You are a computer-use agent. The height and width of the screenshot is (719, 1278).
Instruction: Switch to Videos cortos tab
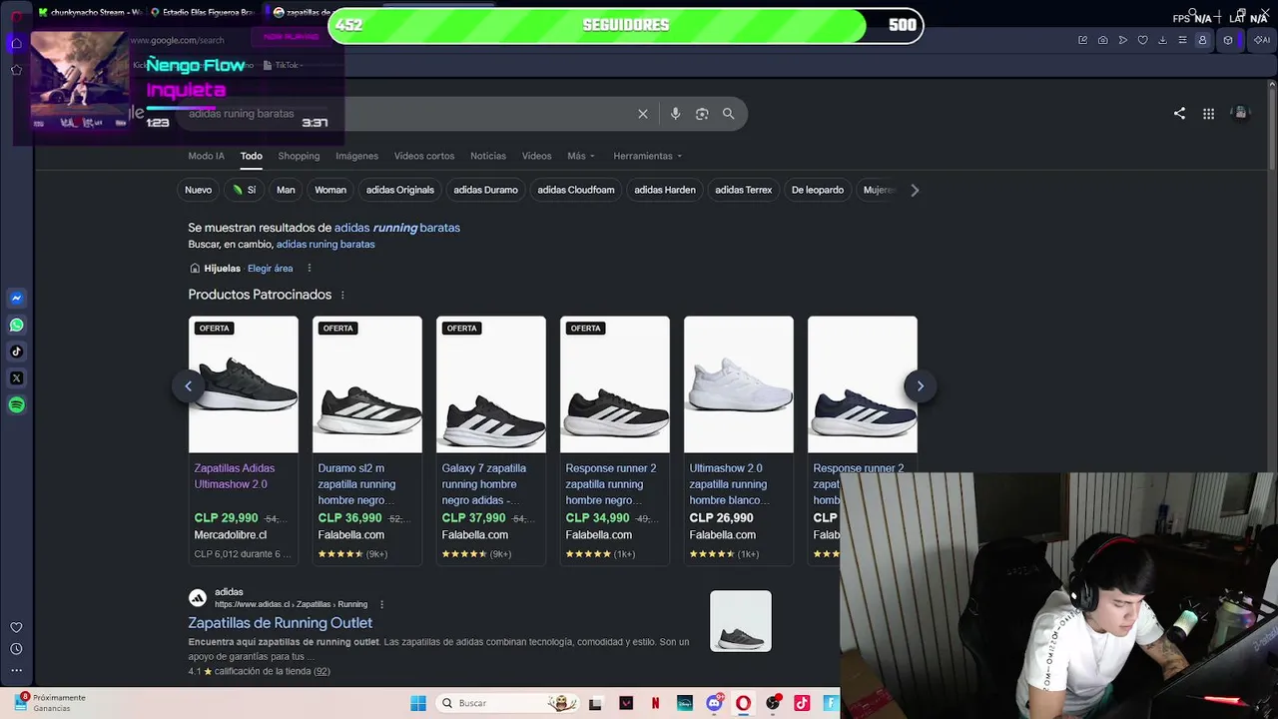pyautogui.click(x=423, y=156)
